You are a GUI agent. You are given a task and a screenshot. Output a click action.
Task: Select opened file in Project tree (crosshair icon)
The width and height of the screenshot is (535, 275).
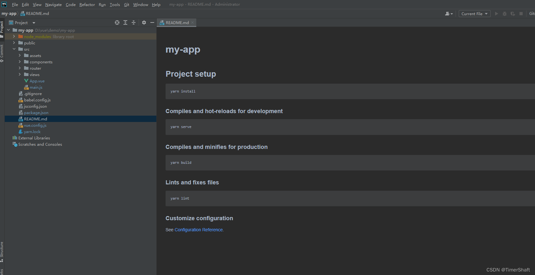[x=117, y=22]
